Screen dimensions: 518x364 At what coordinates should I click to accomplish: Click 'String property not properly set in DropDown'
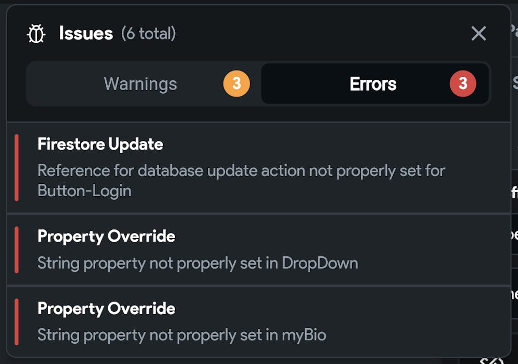point(197,263)
